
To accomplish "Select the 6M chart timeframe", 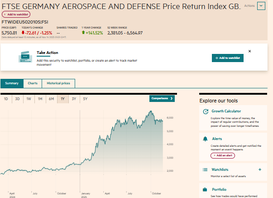I will 51,99.
